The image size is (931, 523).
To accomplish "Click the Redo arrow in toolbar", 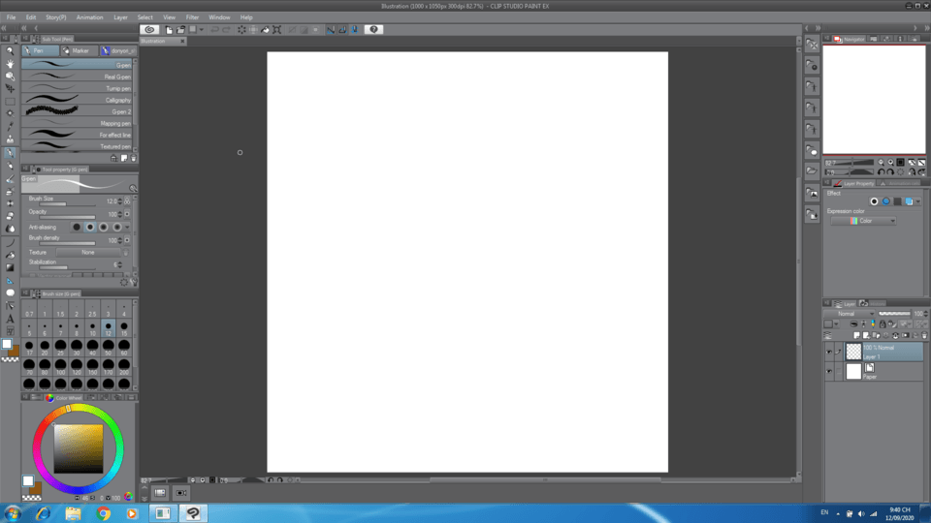I will click(x=226, y=30).
